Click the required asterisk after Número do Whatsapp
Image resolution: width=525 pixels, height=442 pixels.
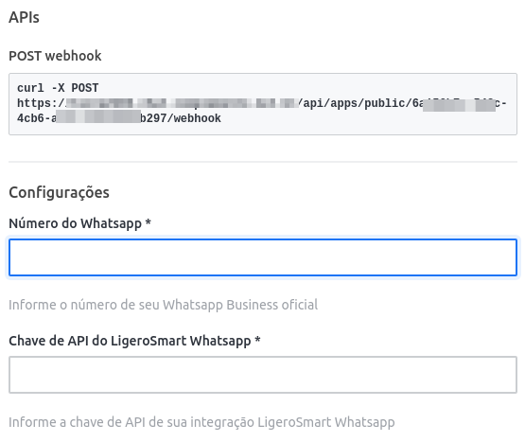click(148, 221)
